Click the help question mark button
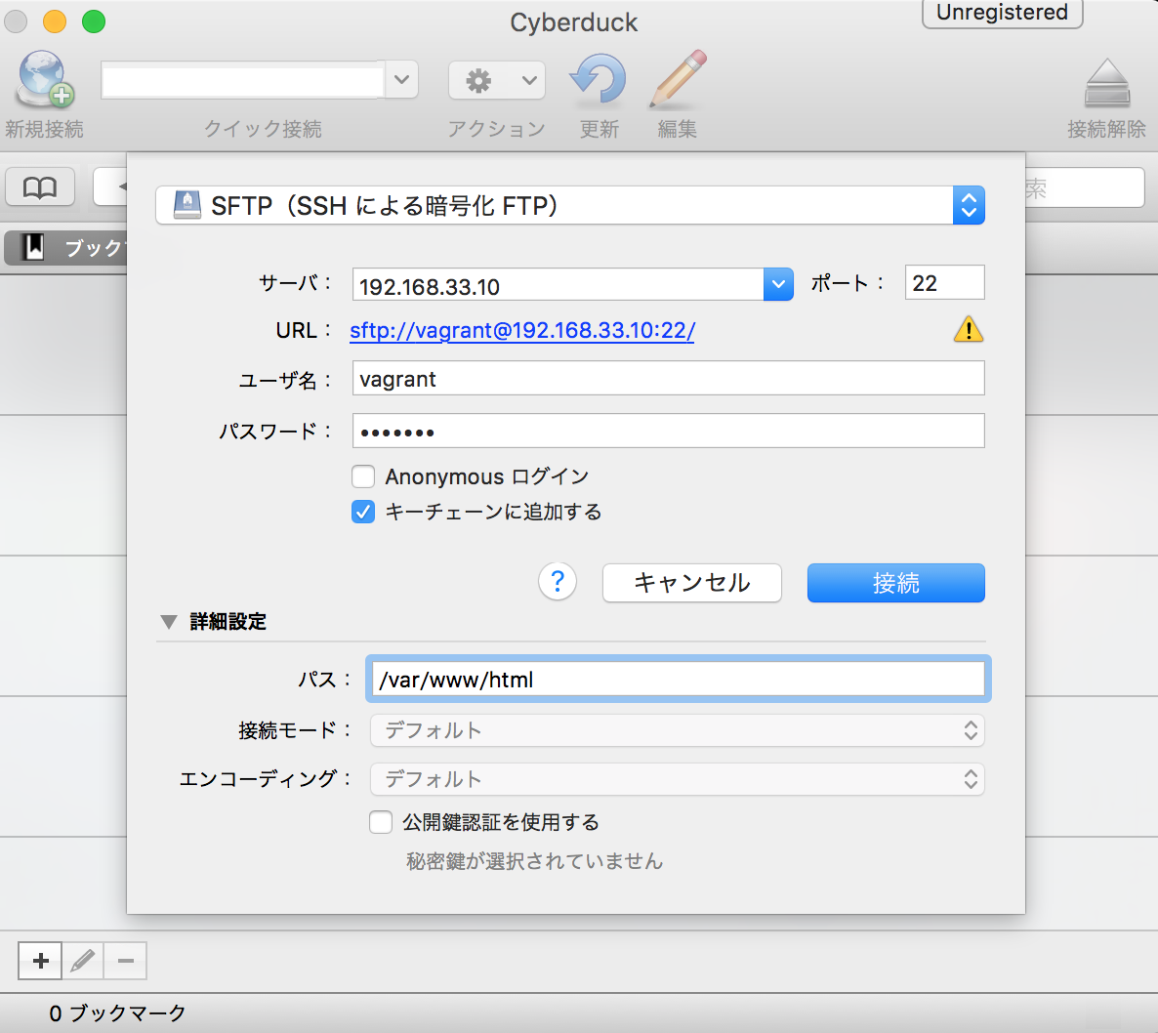 [558, 582]
